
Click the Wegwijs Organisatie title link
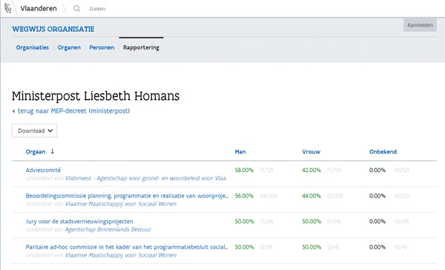53,29
